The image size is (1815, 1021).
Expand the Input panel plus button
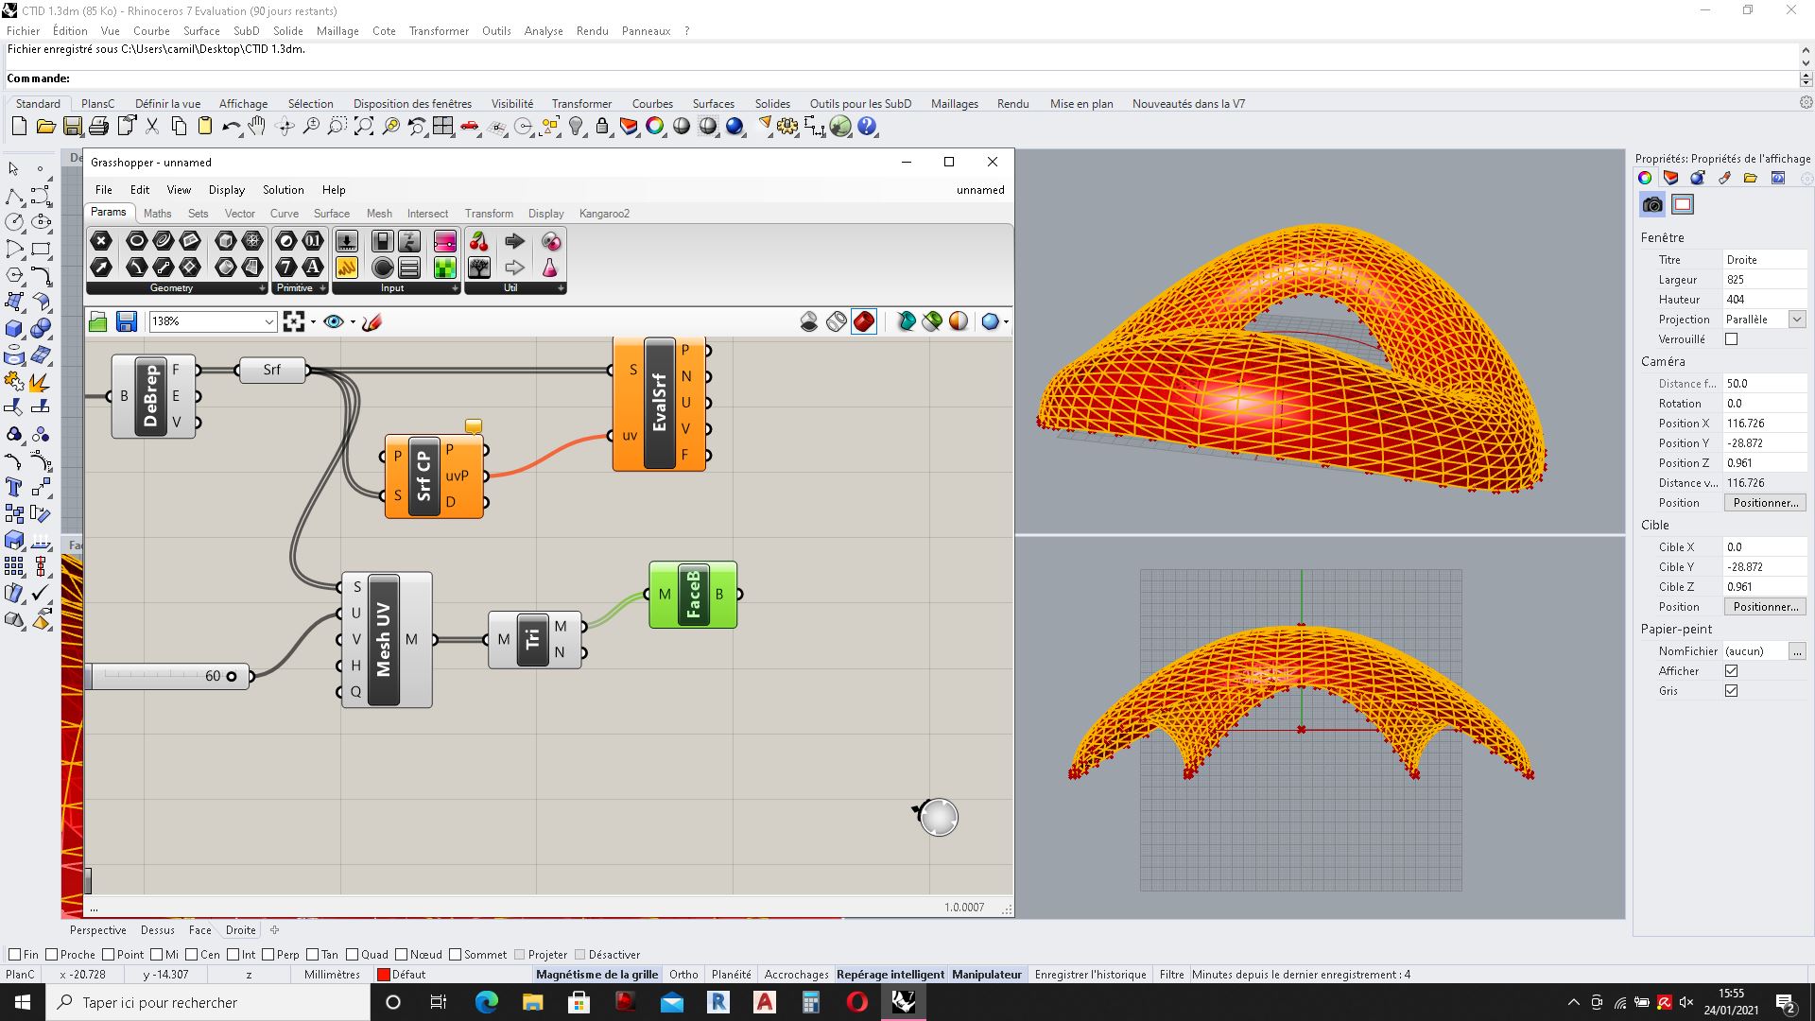pos(455,288)
